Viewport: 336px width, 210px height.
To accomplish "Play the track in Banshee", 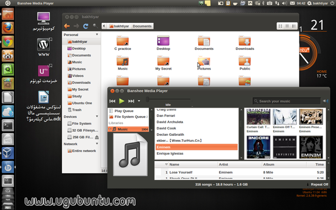I will coord(122,101).
